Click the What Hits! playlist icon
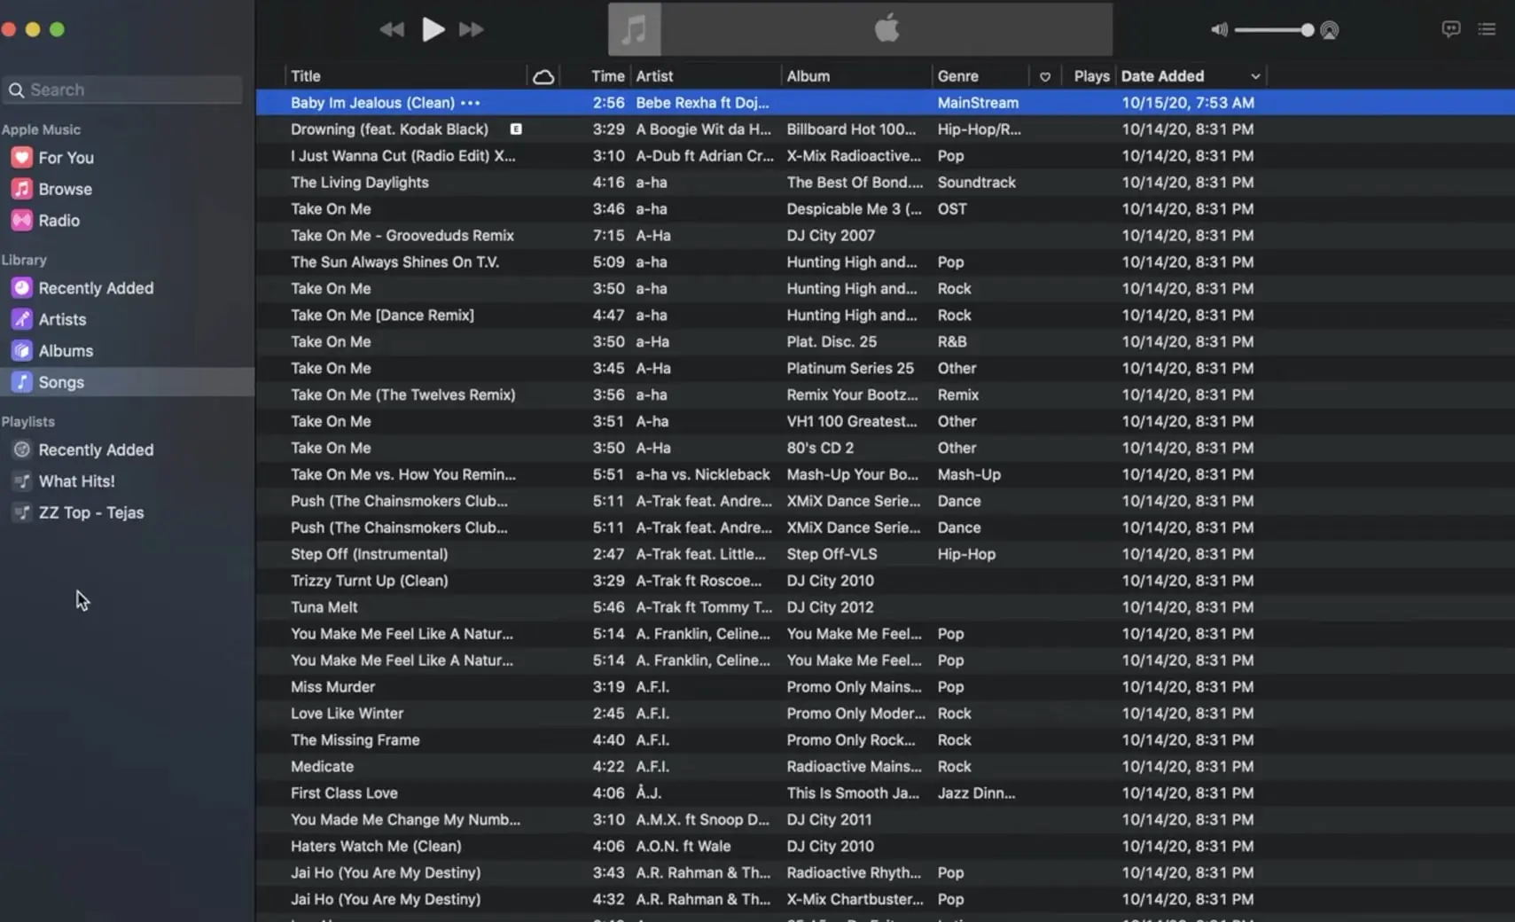The height and width of the screenshot is (922, 1515). click(x=21, y=481)
